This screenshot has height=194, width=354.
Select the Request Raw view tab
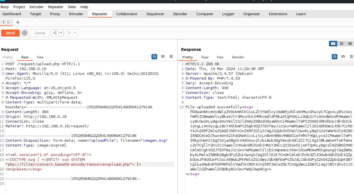(x=25, y=57)
